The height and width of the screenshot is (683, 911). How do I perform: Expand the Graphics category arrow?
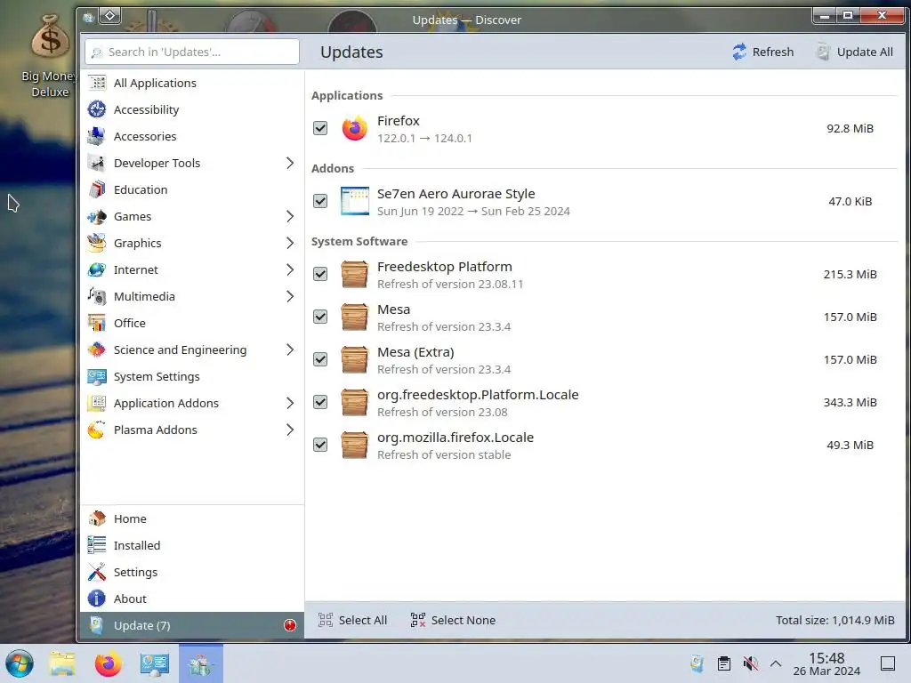pos(290,244)
